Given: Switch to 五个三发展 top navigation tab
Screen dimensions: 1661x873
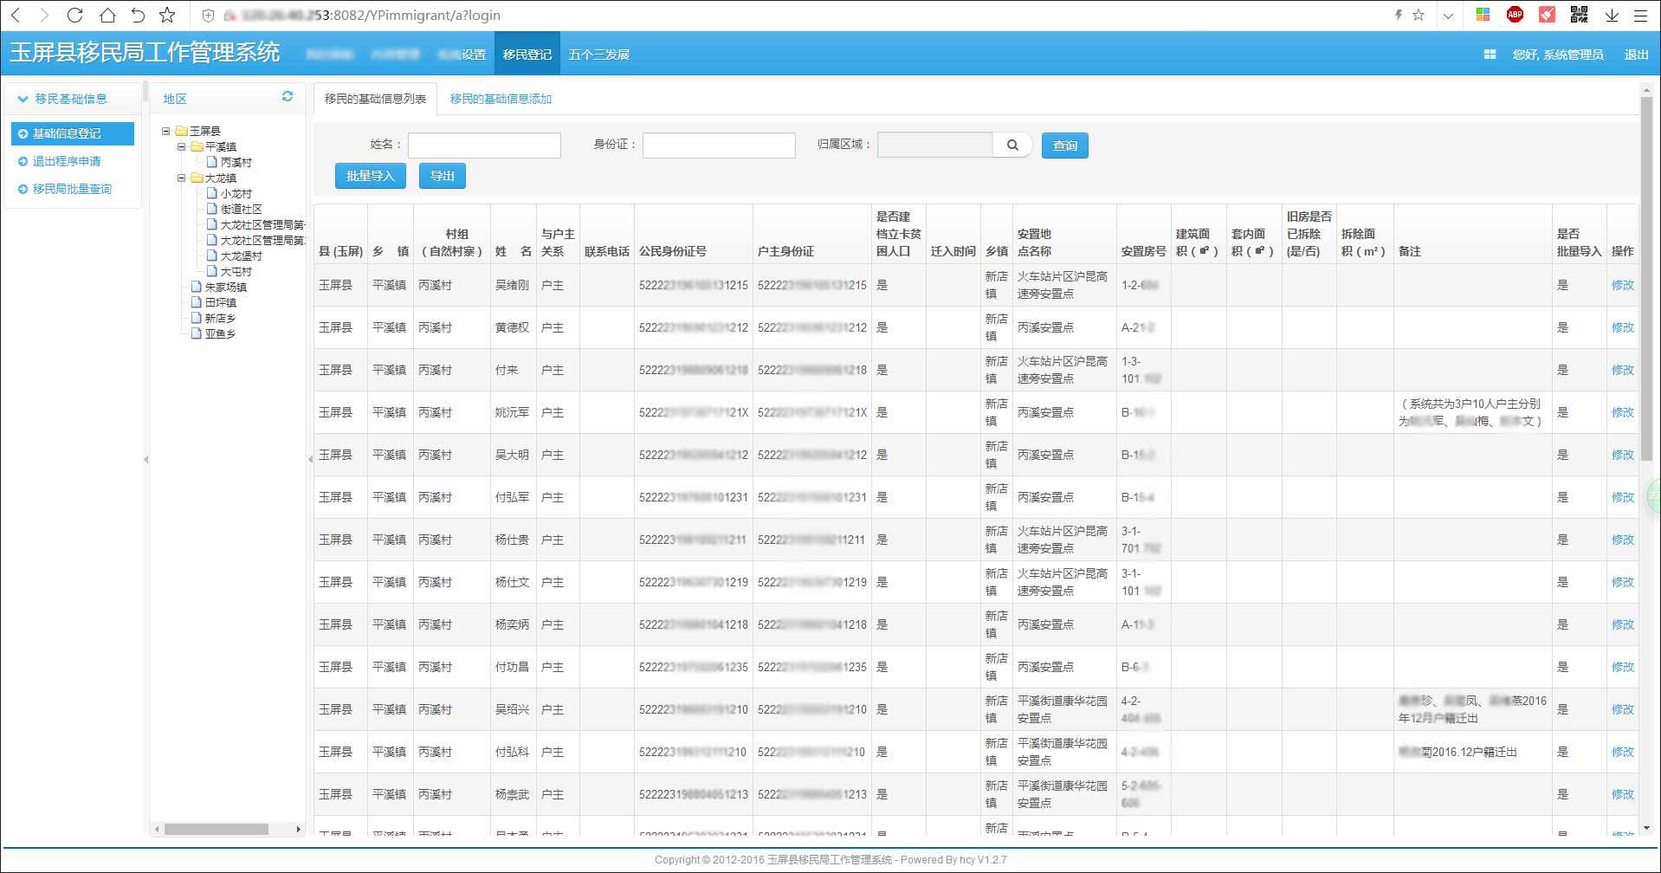Looking at the screenshot, I should (598, 54).
